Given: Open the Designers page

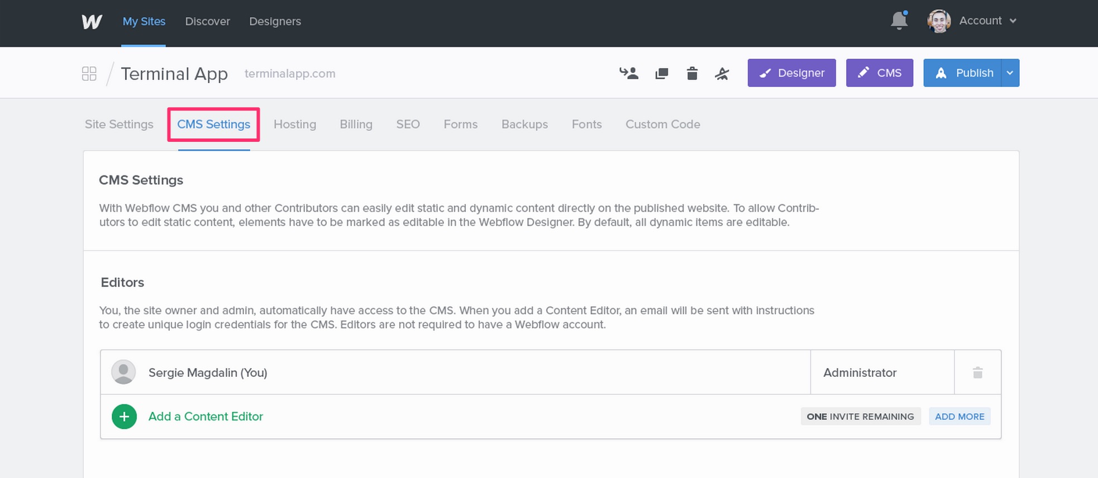Looking at the screenshot, I should [275, 21].
